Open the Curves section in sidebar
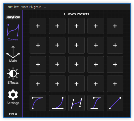134x121 pixels. (13, 32)
